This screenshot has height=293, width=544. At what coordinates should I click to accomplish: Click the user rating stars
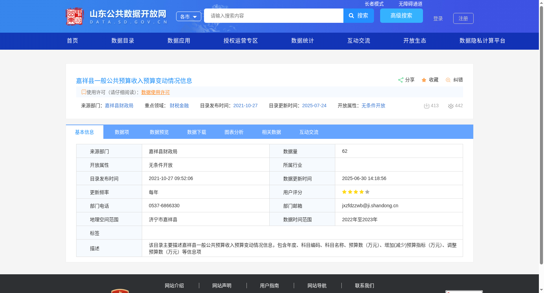[356, 192]
